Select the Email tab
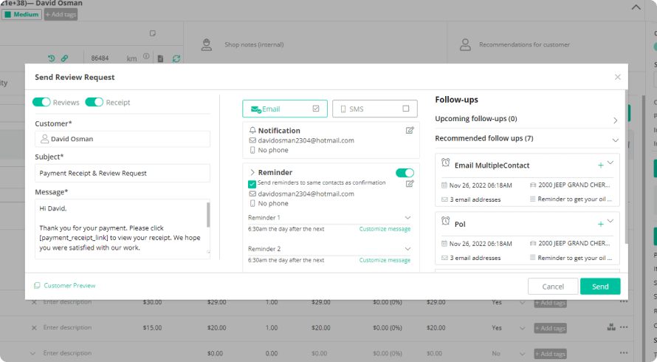The image size is (657, 362). [x=285, y=109]
